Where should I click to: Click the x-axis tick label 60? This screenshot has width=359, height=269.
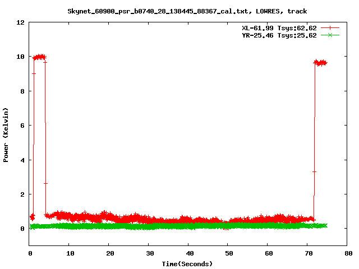(269, 253)
